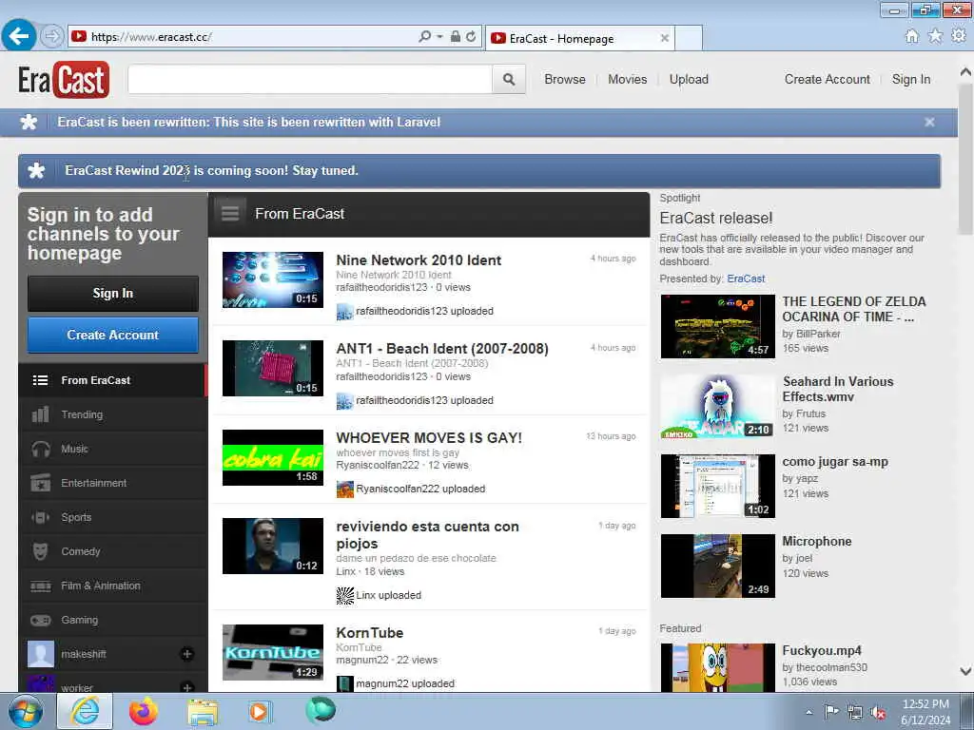Click the EraCast presenter link in Spotlight

click(x=746, y=279)
